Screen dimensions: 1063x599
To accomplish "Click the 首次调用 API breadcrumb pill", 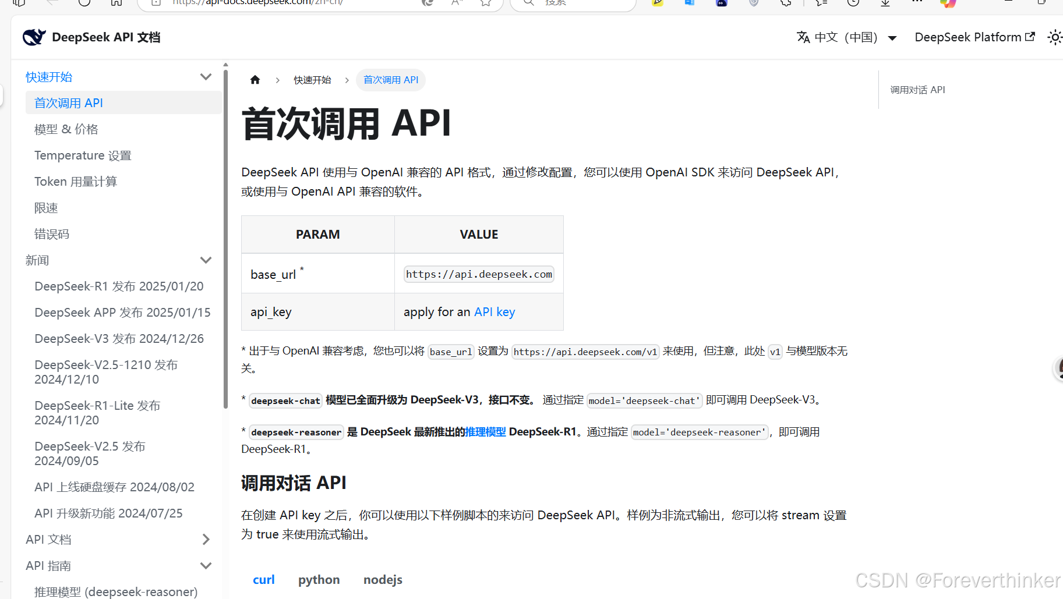I will [x=391, y=80].
